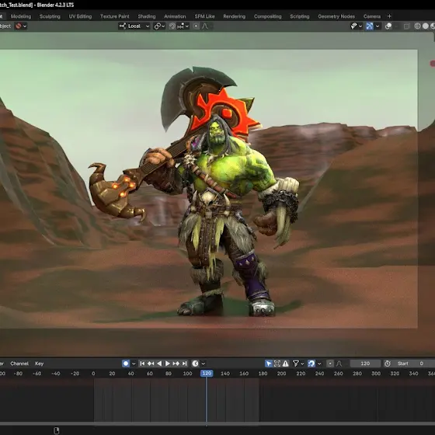435x435 pixels.
Task: Play the animation forward
Action: (x=168, y=364)
